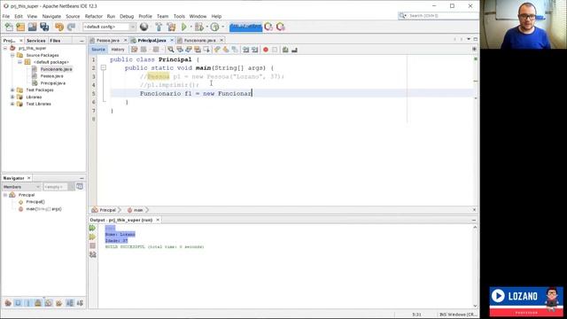Image resolution: width=567 pixels, height=319 pixels.
Task: Click the green Re-run icon in Output panel
Action: (92, 228)
